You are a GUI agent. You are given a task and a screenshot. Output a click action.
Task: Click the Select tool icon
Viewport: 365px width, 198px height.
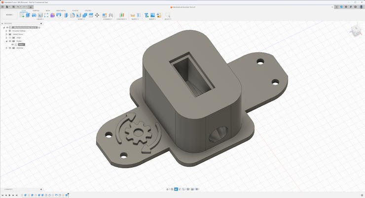168,15
